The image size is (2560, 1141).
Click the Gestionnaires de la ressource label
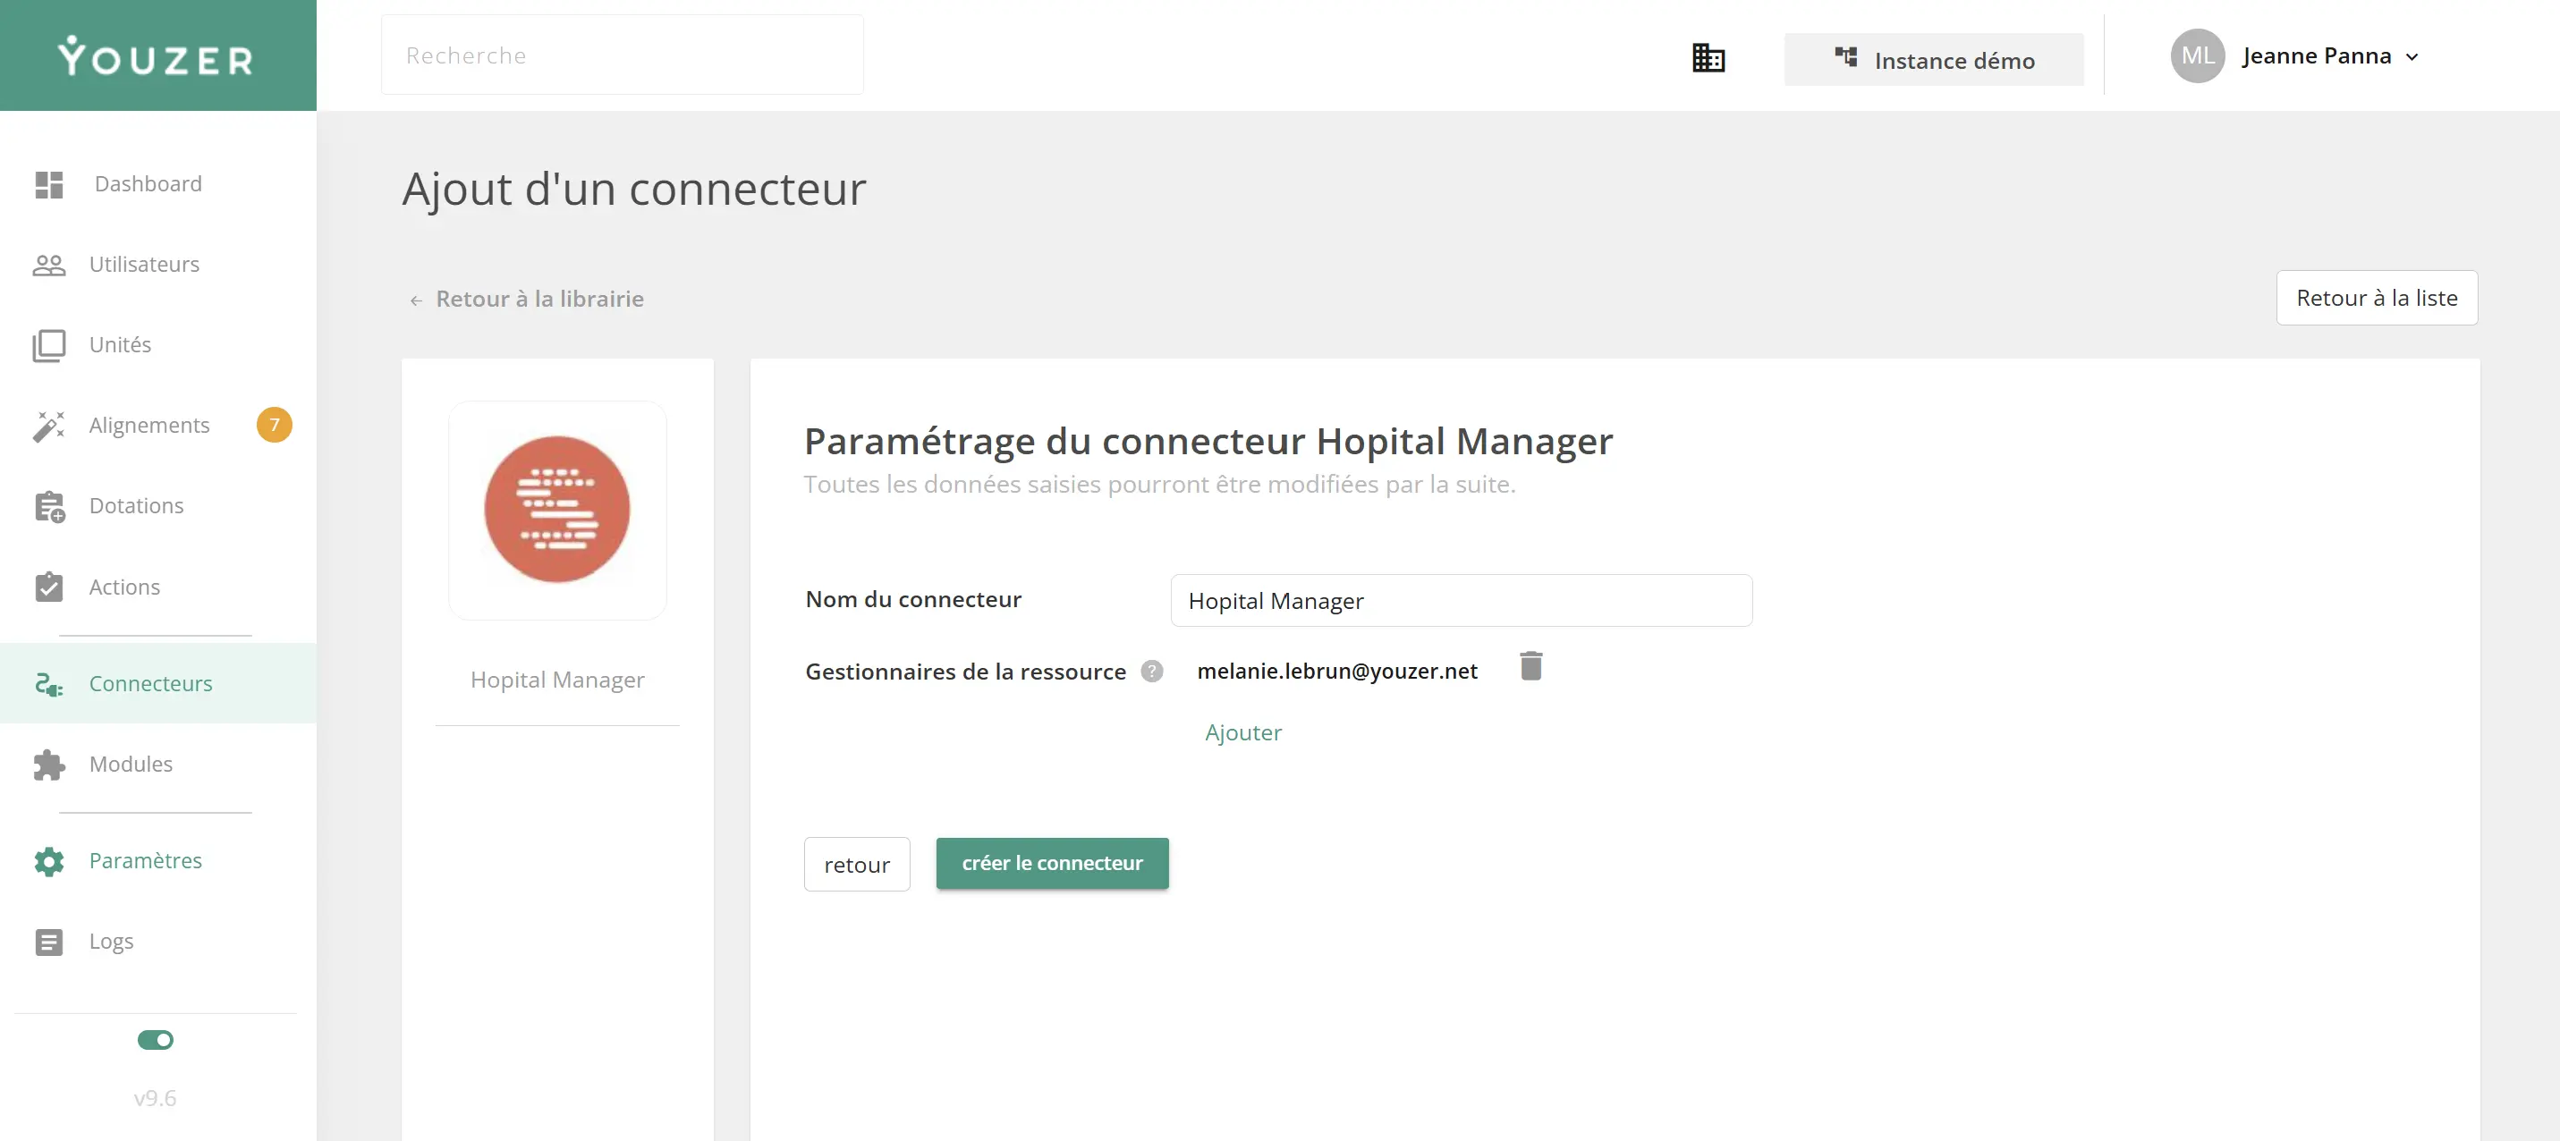[965, 672]
